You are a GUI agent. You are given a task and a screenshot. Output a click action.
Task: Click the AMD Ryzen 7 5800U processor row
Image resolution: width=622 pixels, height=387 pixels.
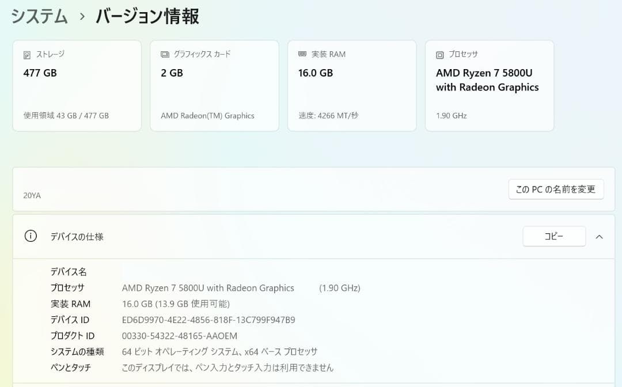tap(207, 287)
